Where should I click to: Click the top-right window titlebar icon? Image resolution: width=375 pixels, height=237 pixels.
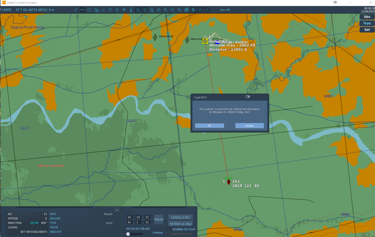click(335, 2)
